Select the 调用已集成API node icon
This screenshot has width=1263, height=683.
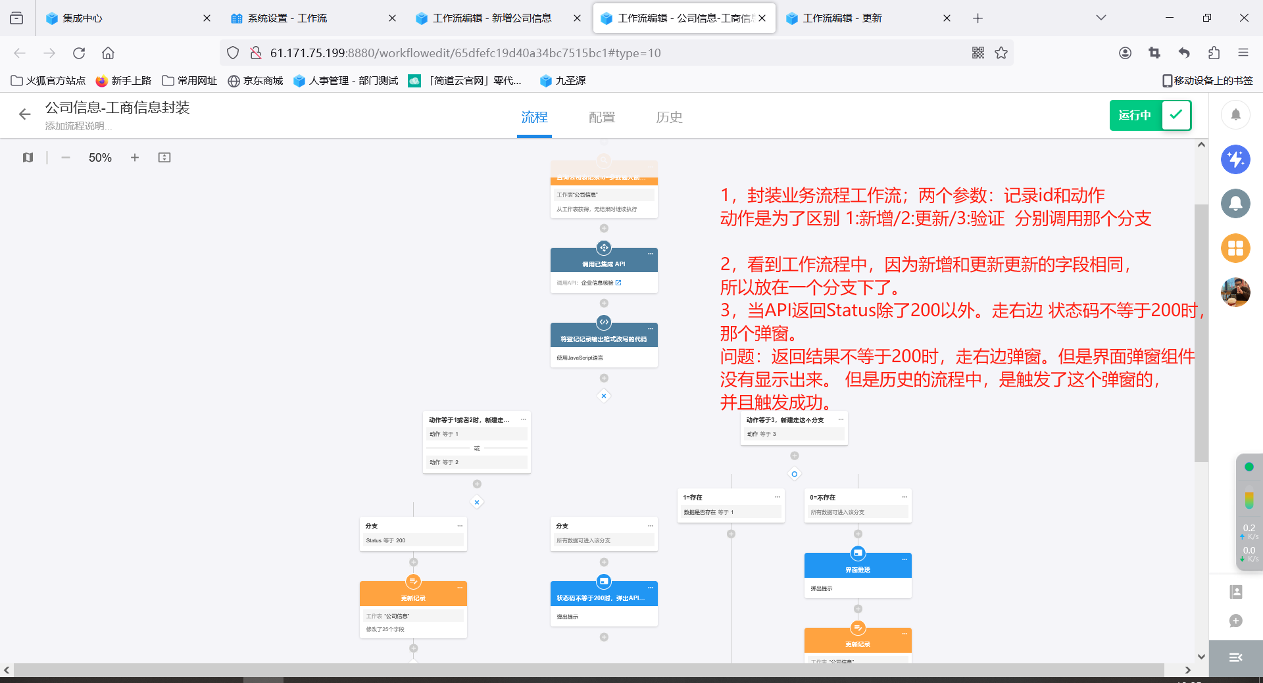click(604, 248)
